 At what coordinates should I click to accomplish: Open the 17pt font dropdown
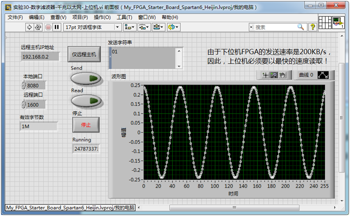(93, 27)
